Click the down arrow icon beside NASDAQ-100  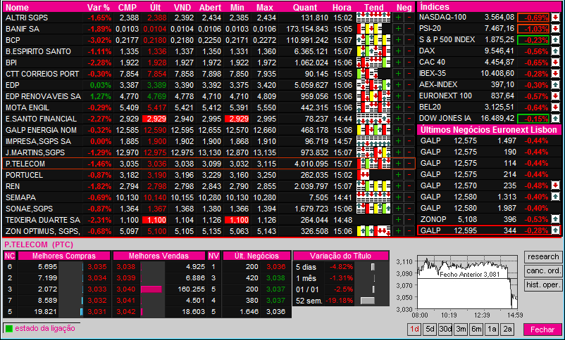tap(555, 18)
